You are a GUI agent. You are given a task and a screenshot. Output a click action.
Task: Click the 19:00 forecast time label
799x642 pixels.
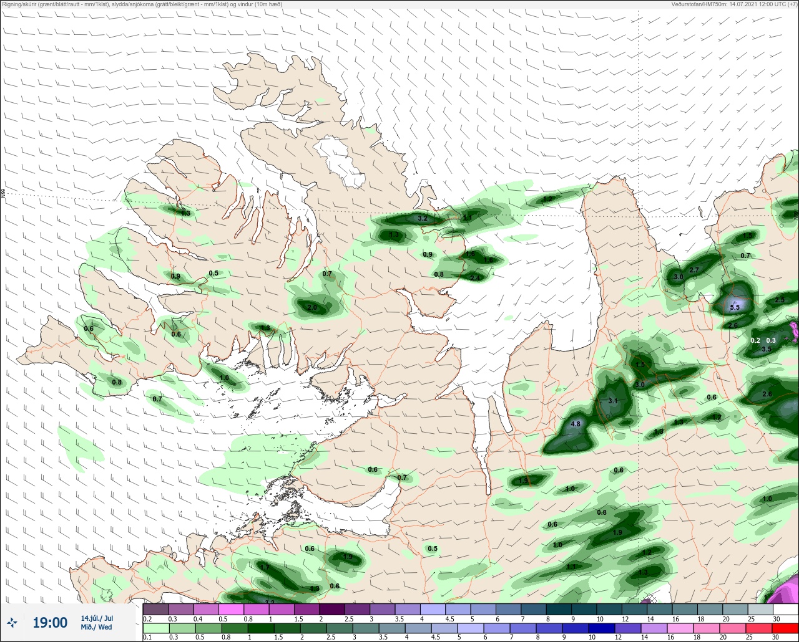[50, 623]
